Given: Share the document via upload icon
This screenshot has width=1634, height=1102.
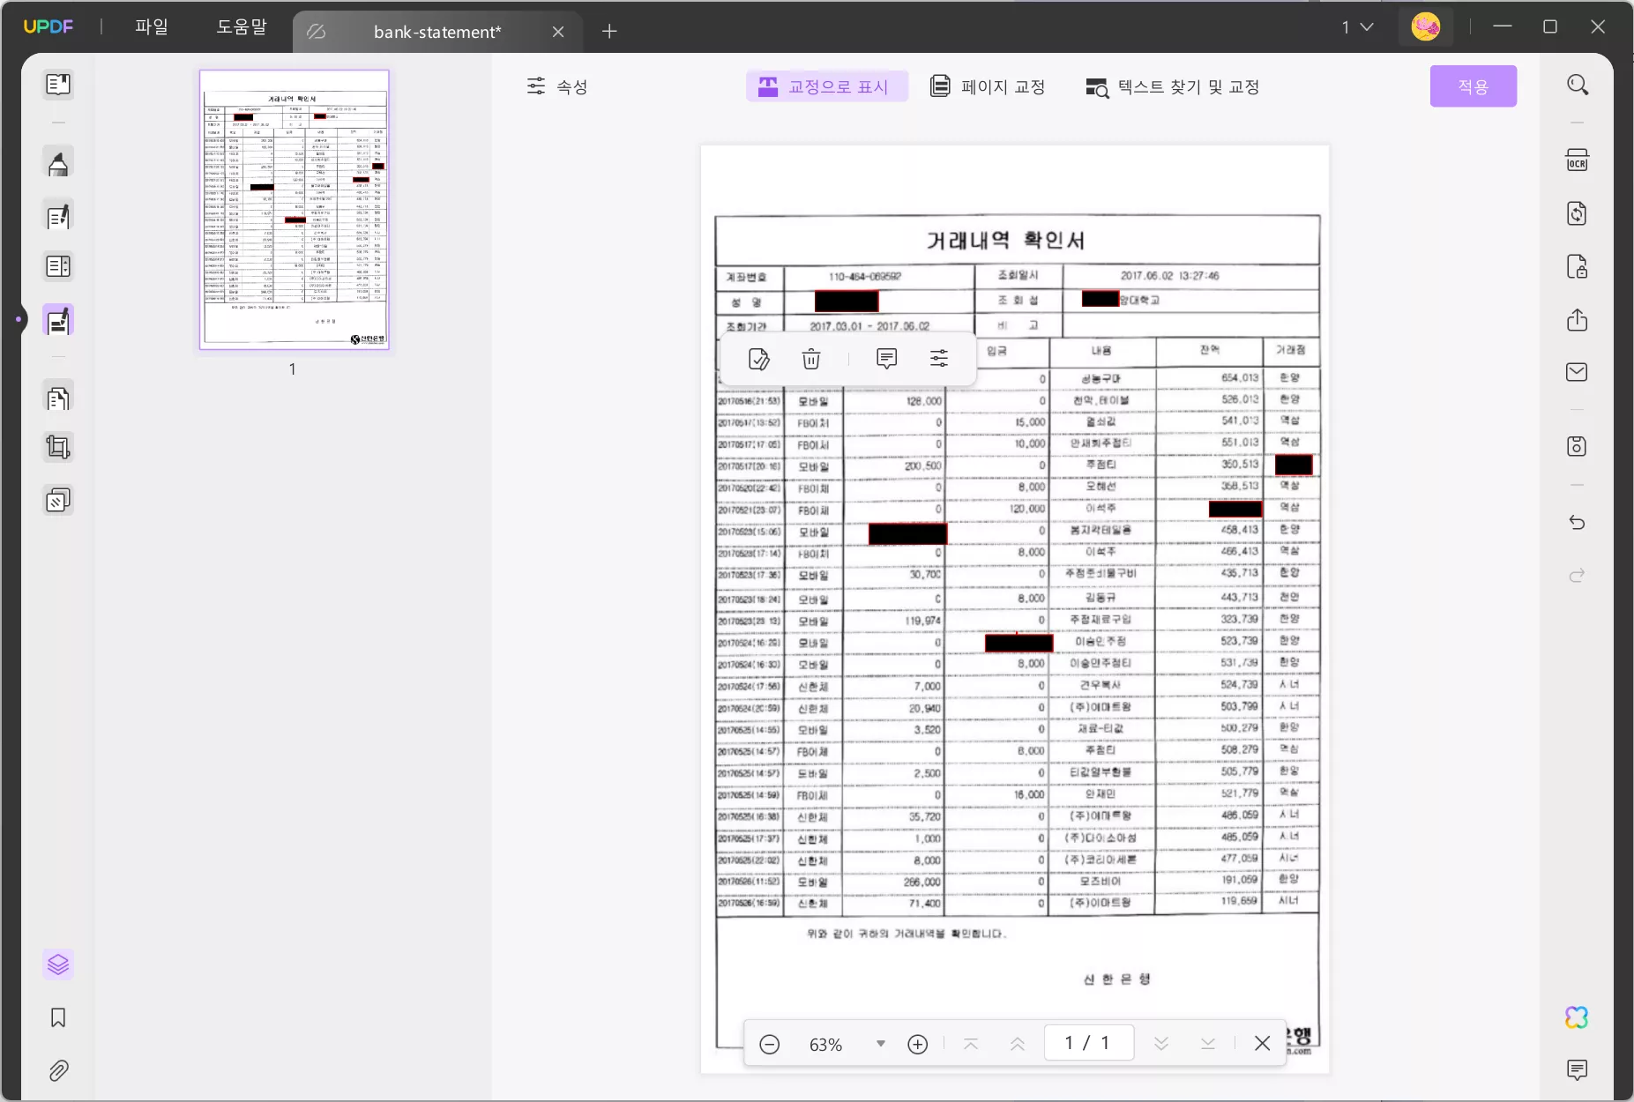Looking at the screenshot, I should [1577, 319].
